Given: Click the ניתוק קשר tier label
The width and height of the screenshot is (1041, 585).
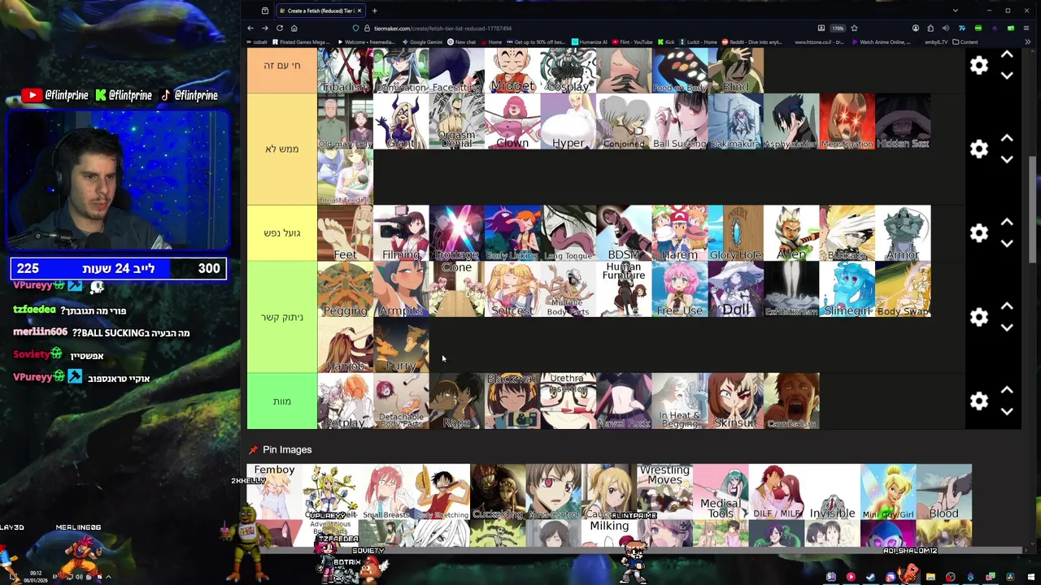Looking at the screenshot, I should [282, 317].
